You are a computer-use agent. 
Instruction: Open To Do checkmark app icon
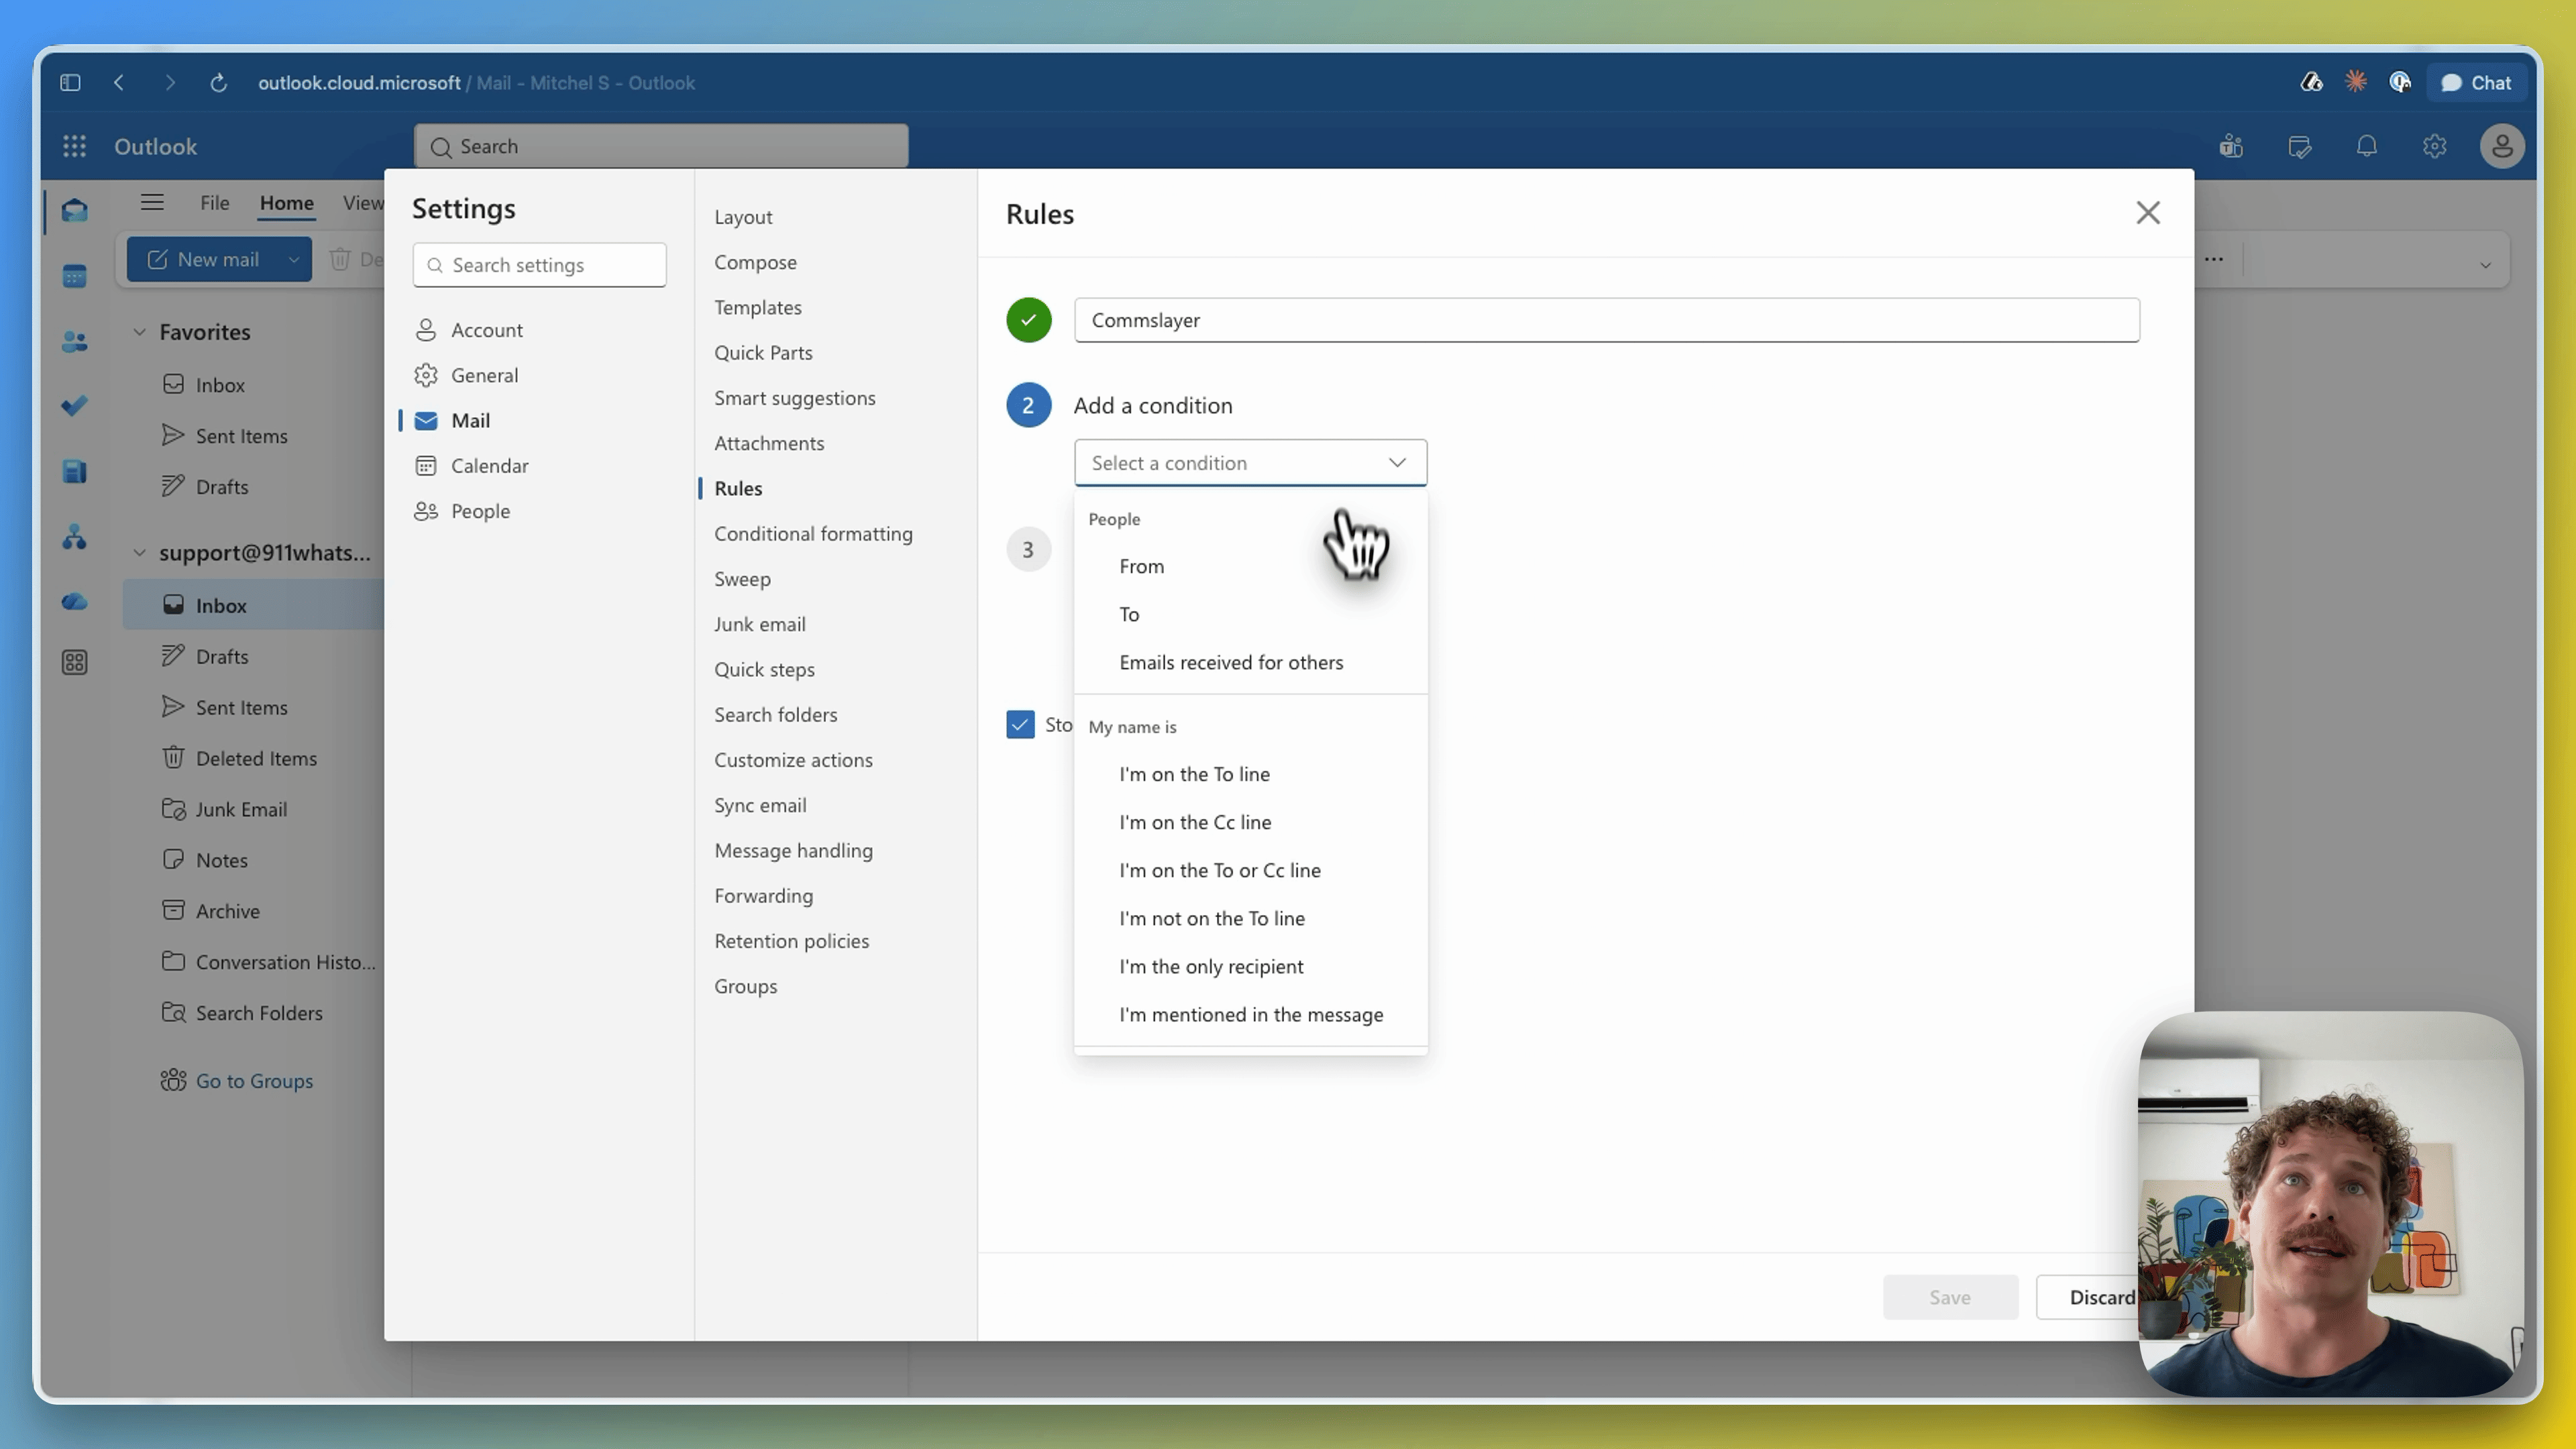pyautogui.click(x=74, y=406)
